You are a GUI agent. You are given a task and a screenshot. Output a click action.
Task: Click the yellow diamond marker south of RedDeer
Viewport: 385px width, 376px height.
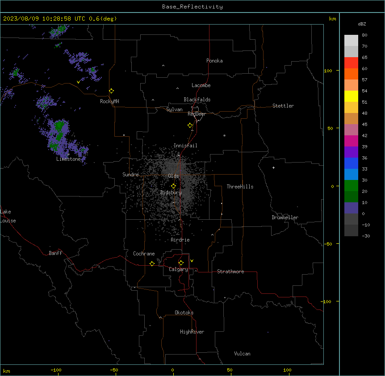coord(190,125)
